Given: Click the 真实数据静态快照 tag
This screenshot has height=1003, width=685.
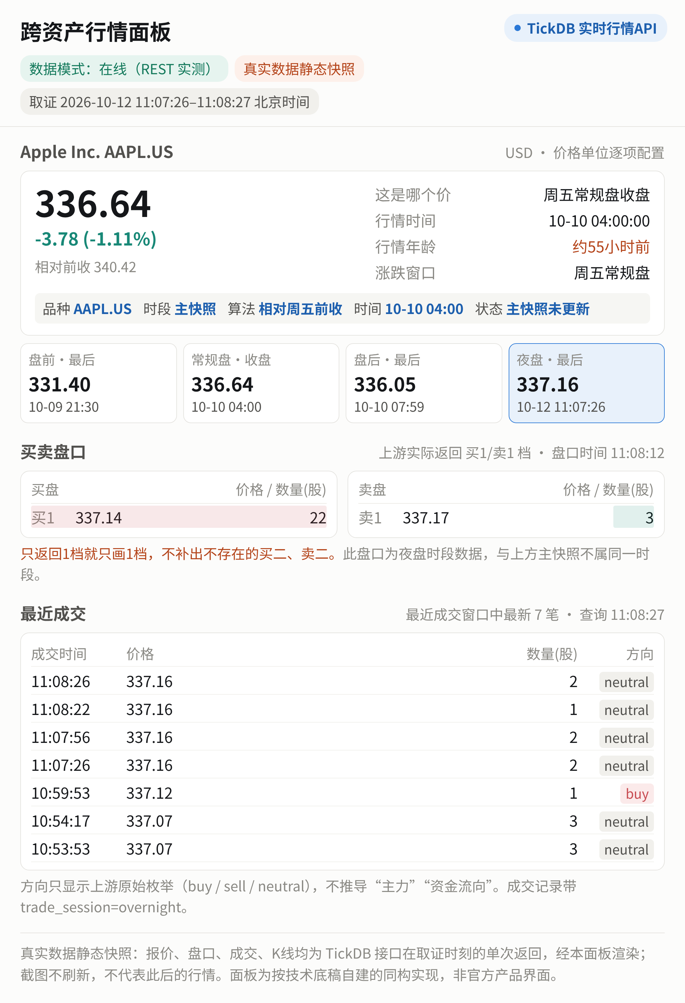Looking at the screenshot, I should click(x=299, y=69).
